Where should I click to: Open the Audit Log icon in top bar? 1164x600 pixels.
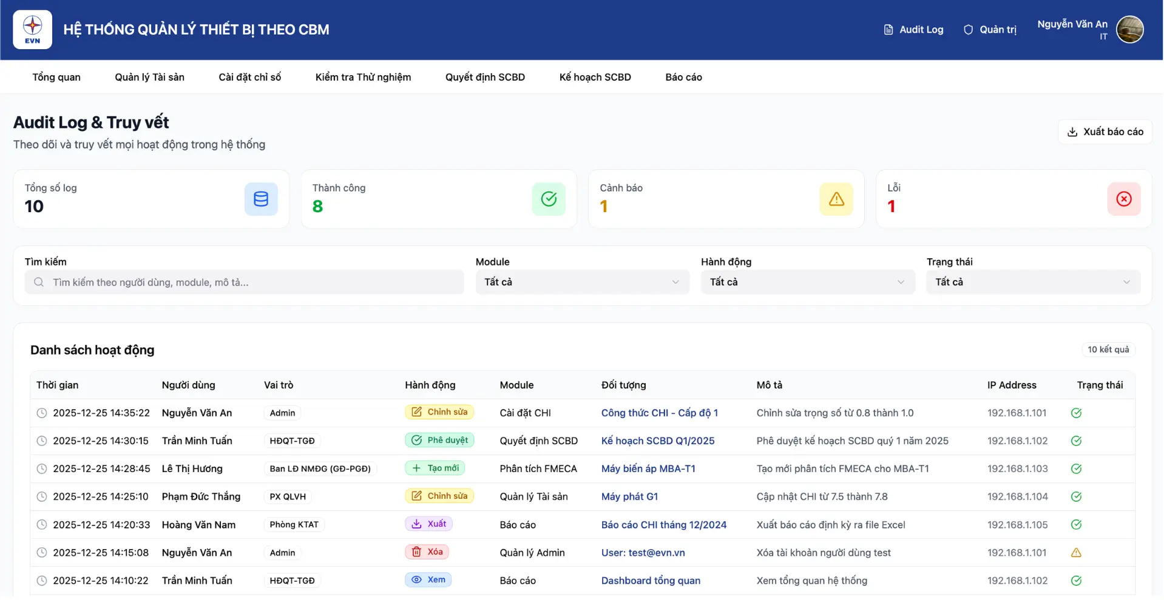point(888,29)
